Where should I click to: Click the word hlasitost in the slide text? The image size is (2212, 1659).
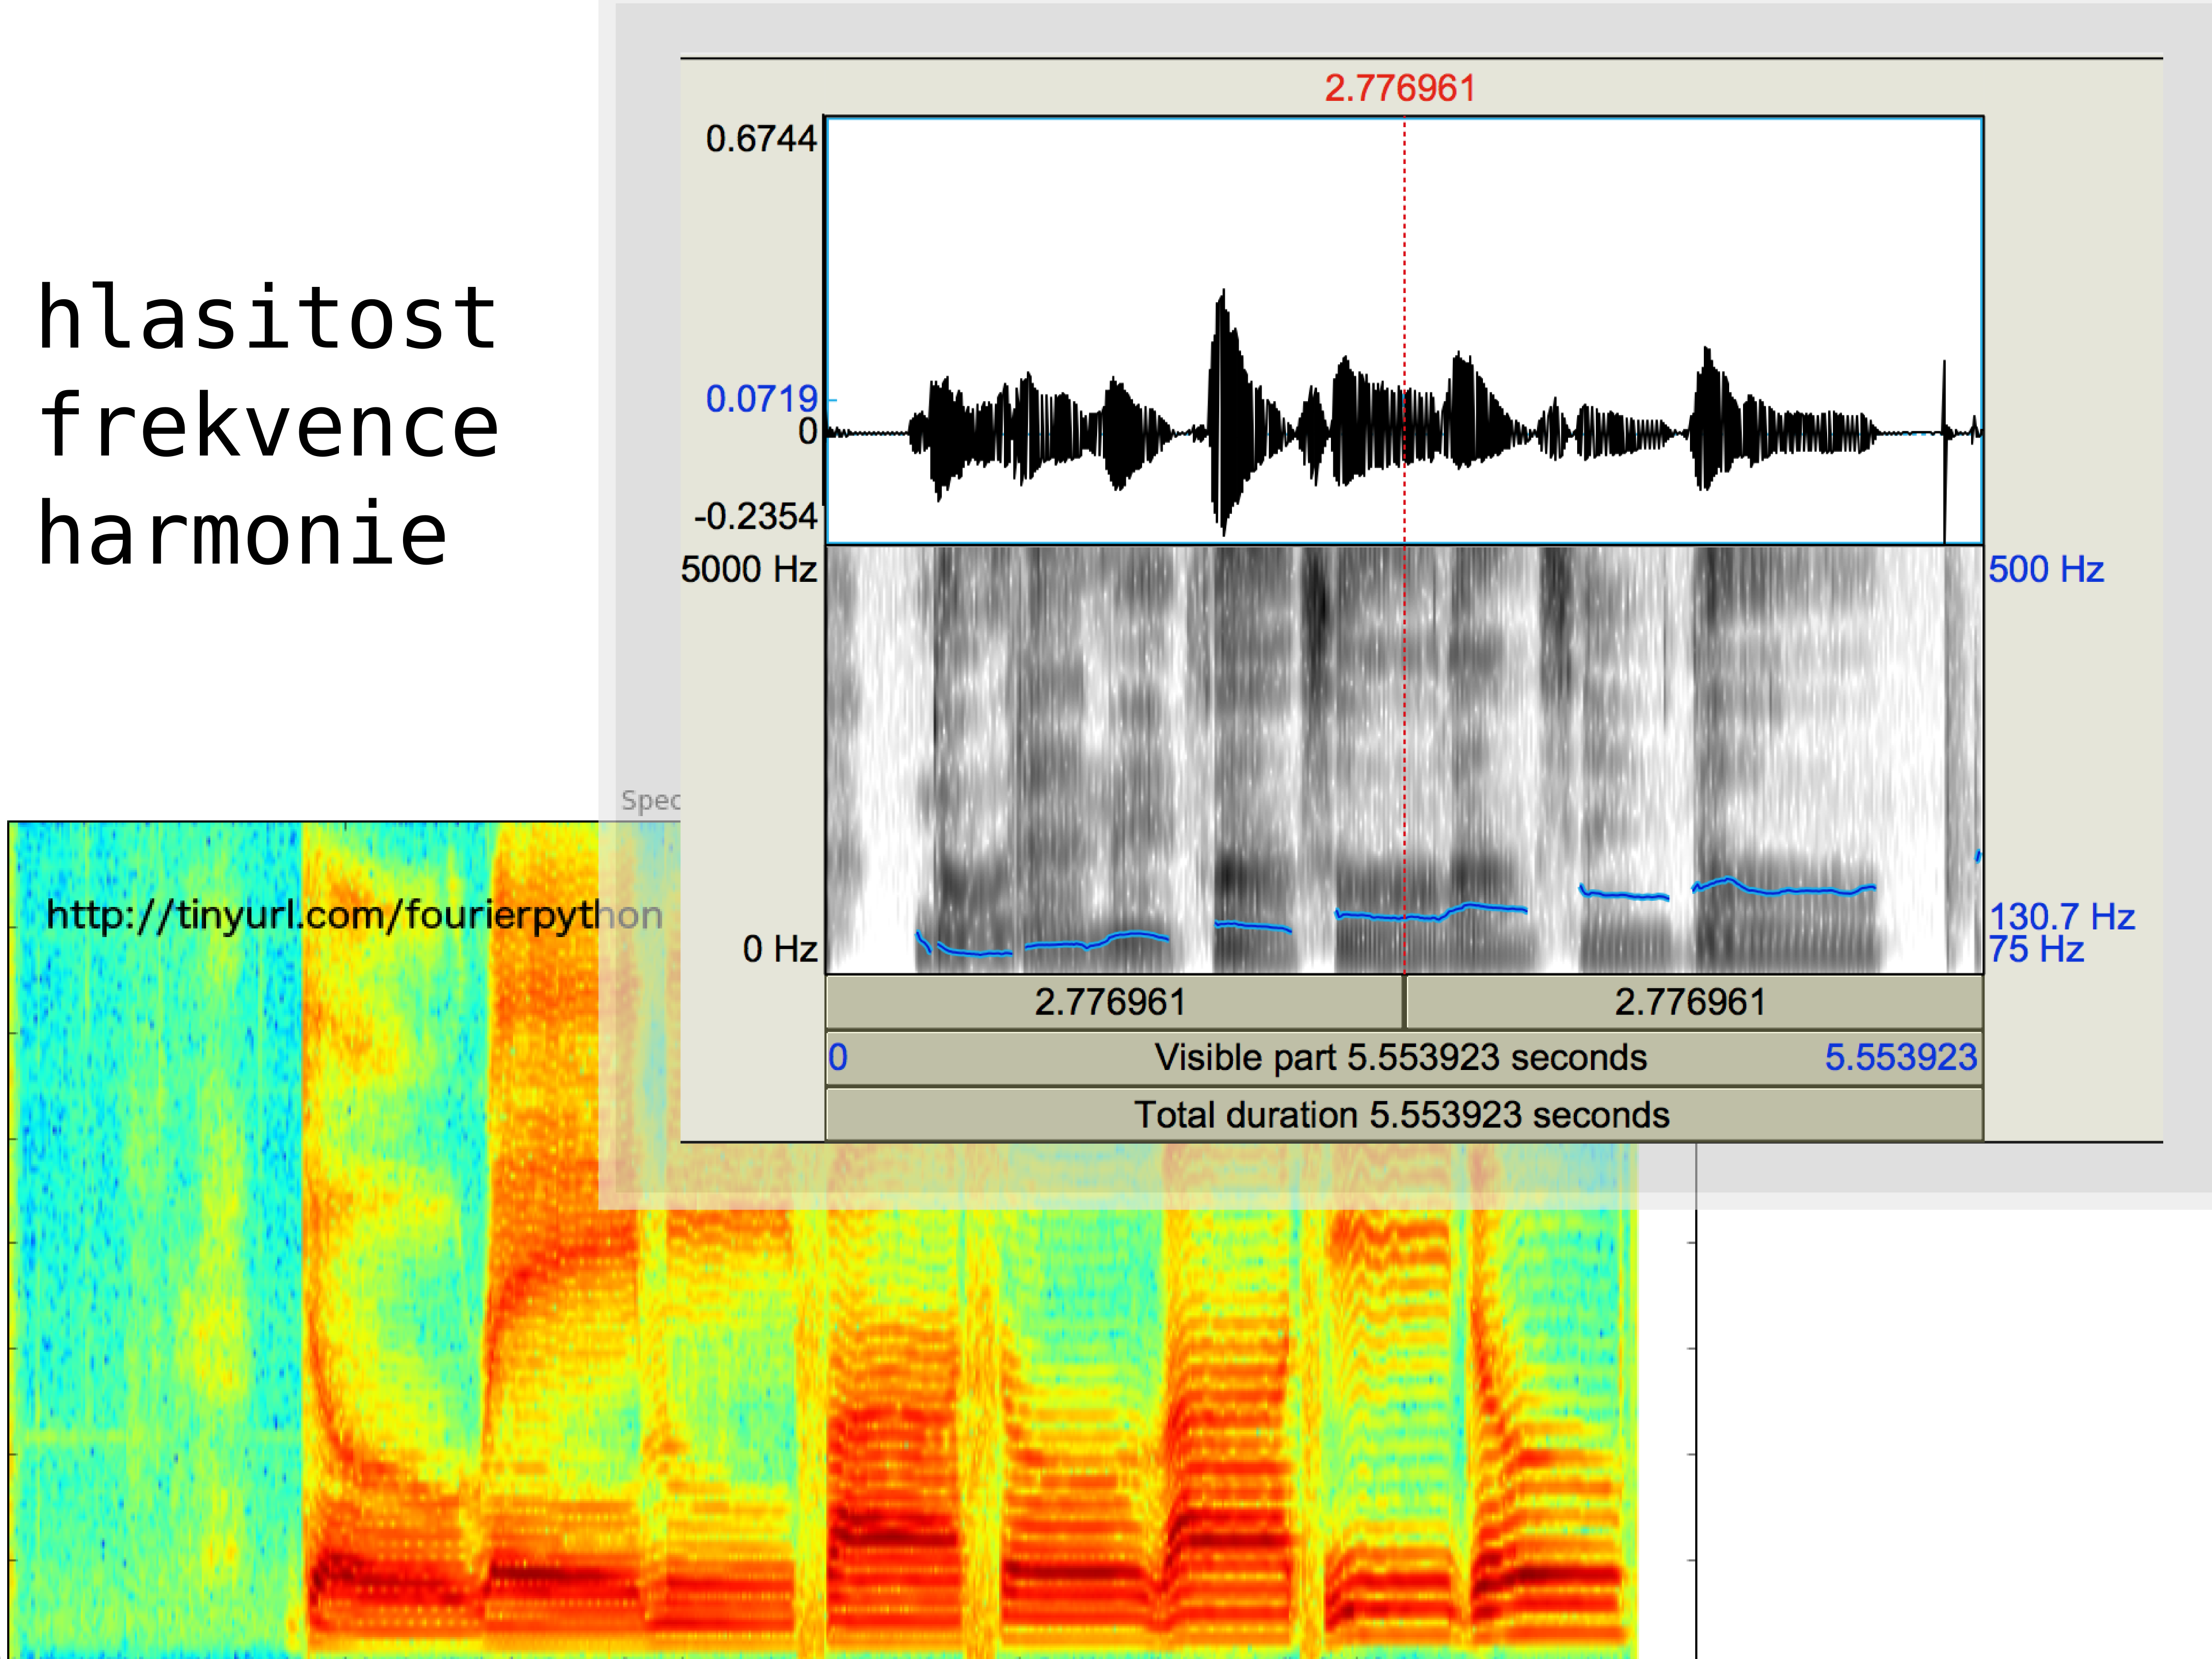pos(267,317)
